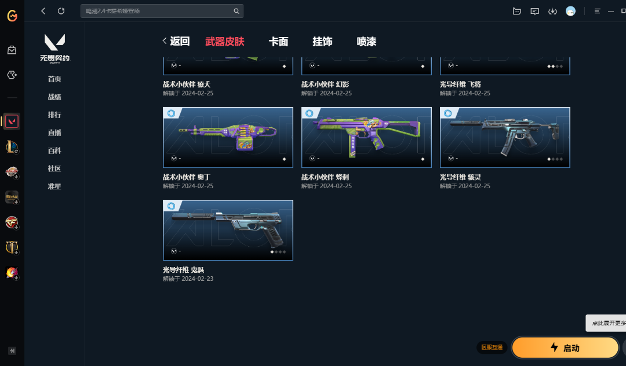Open 战绩 in the left menu
Screen dimensions: 626x366
pos(54,97)
